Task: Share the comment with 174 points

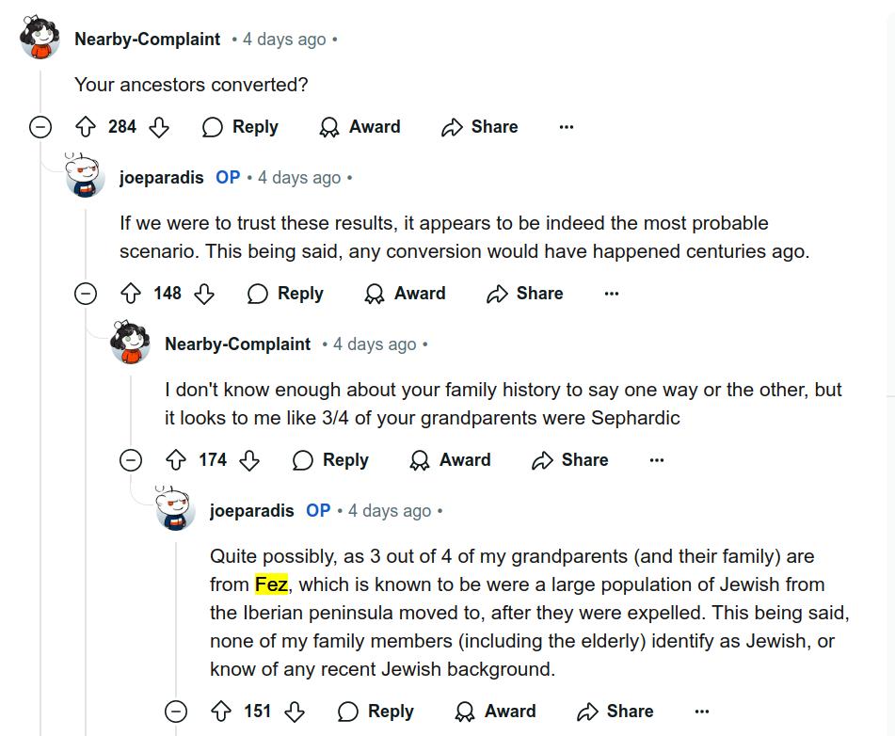Action: tap(570, 460)
